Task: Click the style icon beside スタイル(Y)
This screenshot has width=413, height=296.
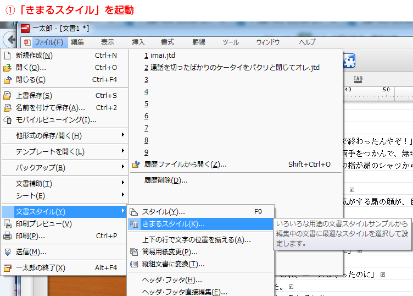Action: pyautogui.click(x=134, y=212)
